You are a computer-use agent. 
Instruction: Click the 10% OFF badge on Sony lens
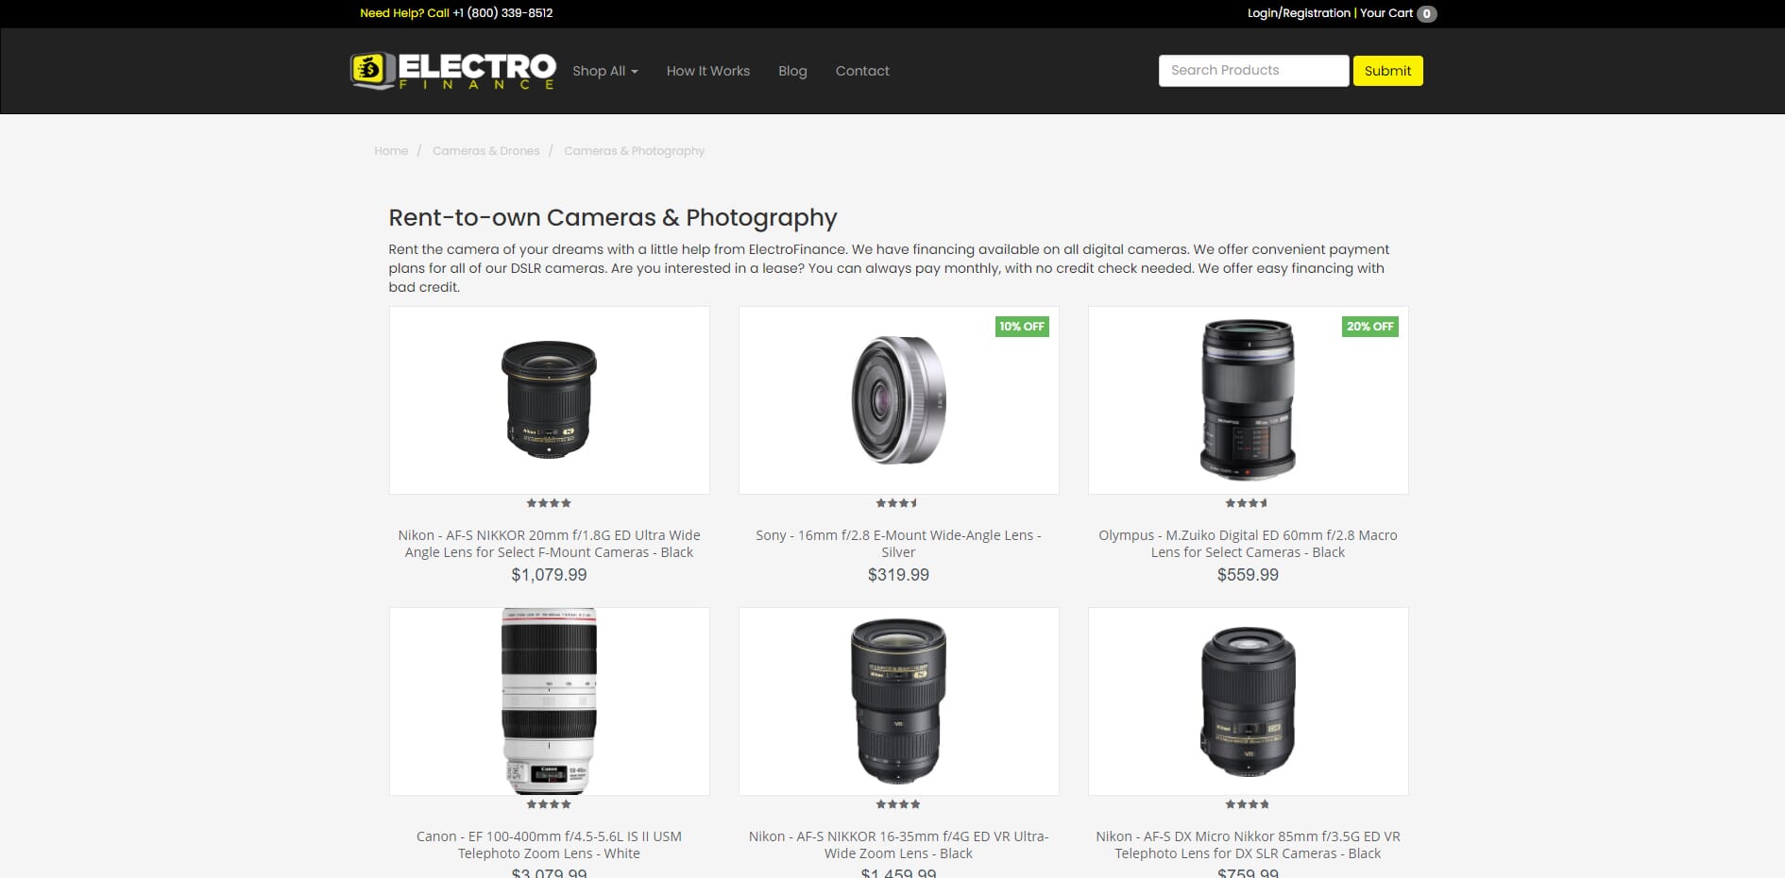(1022, 327)
